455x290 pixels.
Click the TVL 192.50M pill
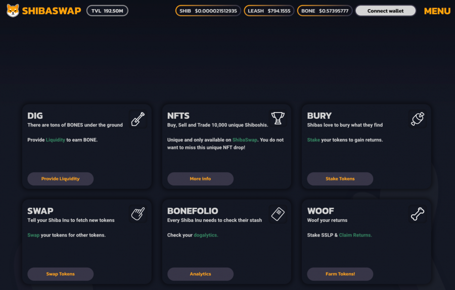tap(107, 11)
